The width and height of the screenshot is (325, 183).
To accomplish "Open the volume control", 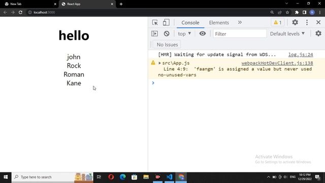I will 285,177.
